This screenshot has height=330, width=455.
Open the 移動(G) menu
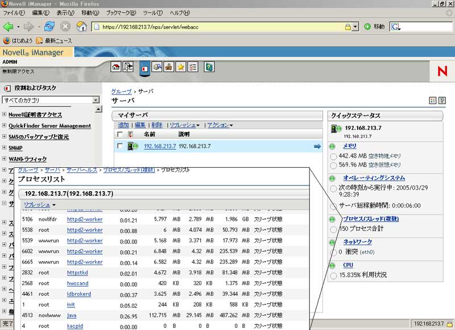click(90, 13)
